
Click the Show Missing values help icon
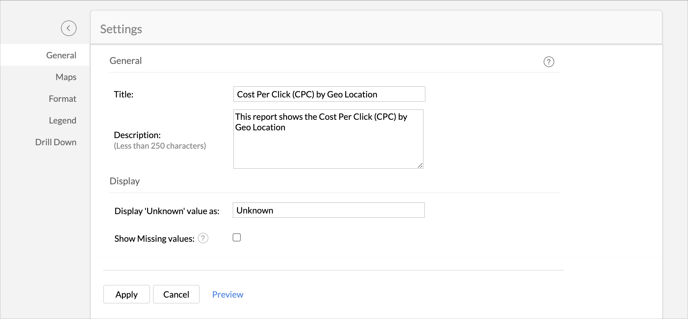(x=203, y=238)
